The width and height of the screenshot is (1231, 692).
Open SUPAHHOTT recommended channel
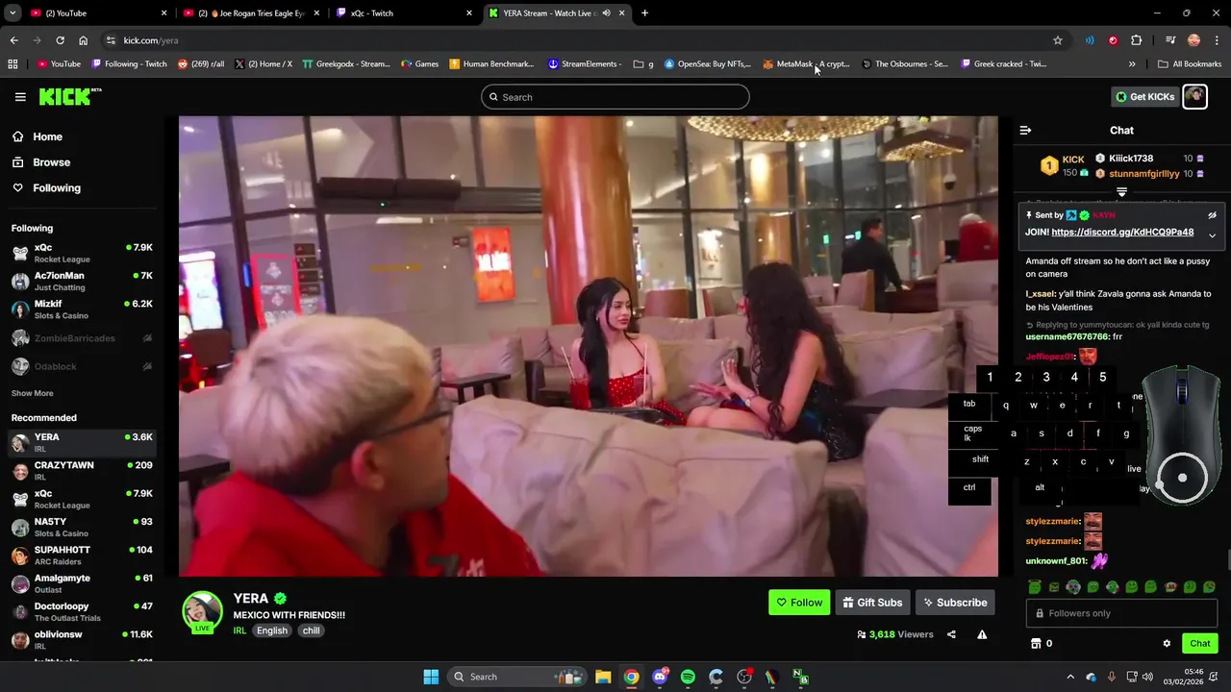82,556
